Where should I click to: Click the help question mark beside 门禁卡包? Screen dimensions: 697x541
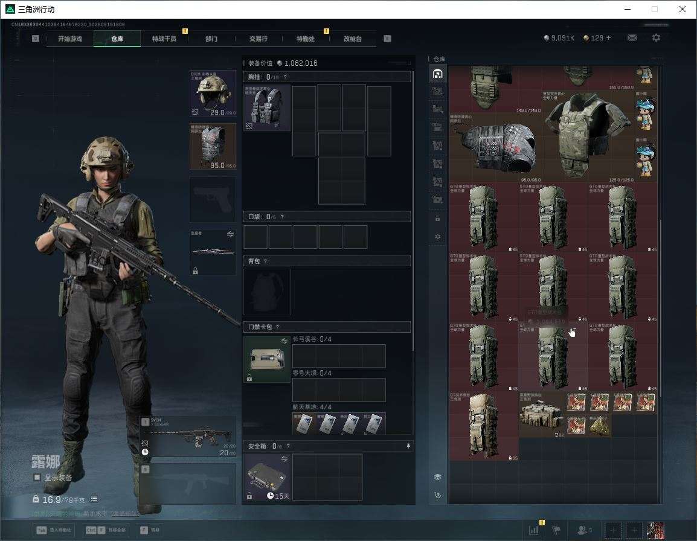point(277,327)
